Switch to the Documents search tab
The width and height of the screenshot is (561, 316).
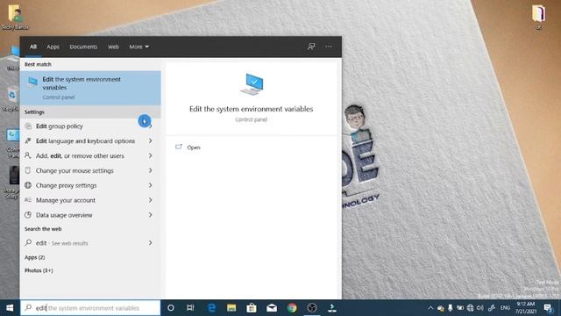click(x=83, y=47)
